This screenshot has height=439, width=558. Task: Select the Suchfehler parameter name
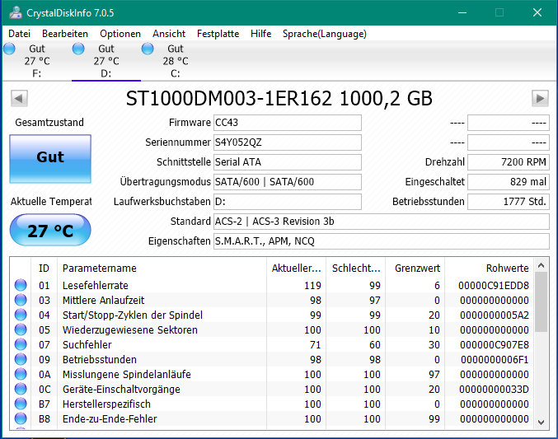87,345
